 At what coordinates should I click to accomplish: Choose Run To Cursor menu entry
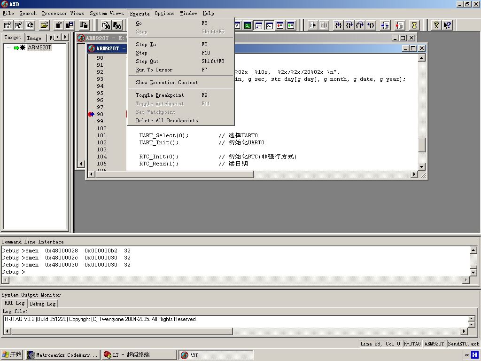point(181,70)
